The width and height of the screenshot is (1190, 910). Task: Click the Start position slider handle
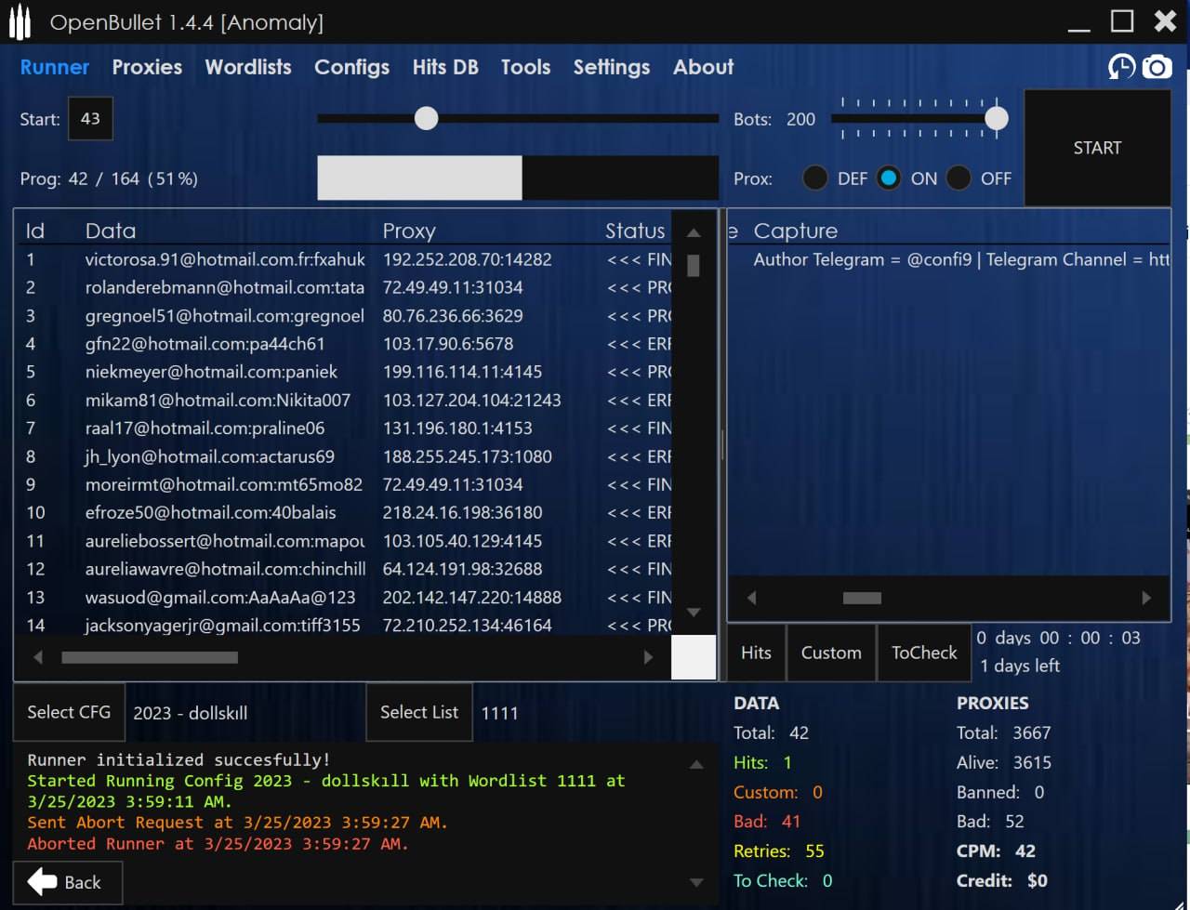426,118
